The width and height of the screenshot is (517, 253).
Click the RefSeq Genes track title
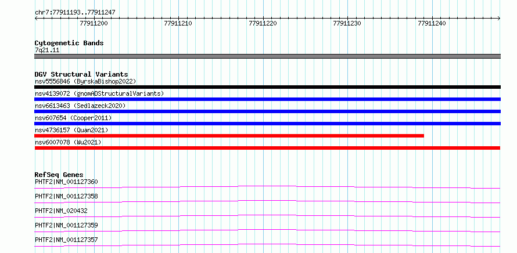pos(59,175)
